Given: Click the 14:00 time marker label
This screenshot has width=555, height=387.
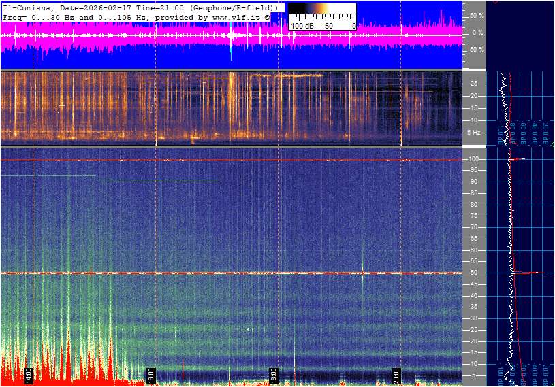Looking at the screenshot, I should 29,375.
